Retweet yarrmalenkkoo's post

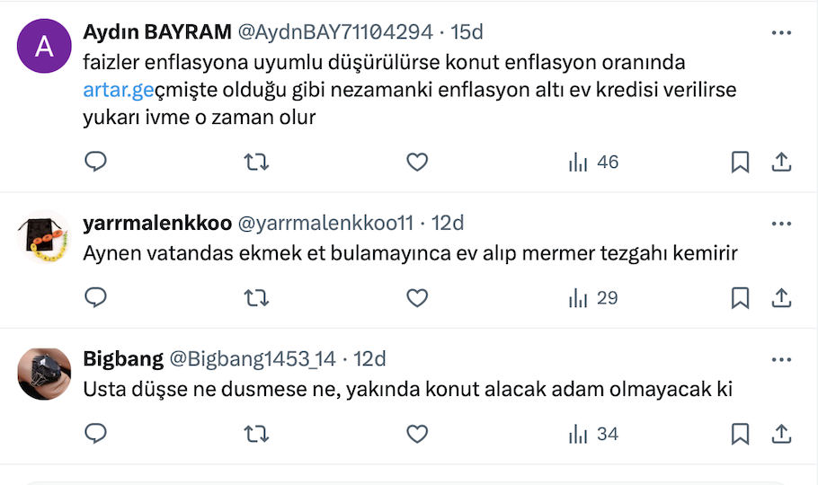coord(256,297)
